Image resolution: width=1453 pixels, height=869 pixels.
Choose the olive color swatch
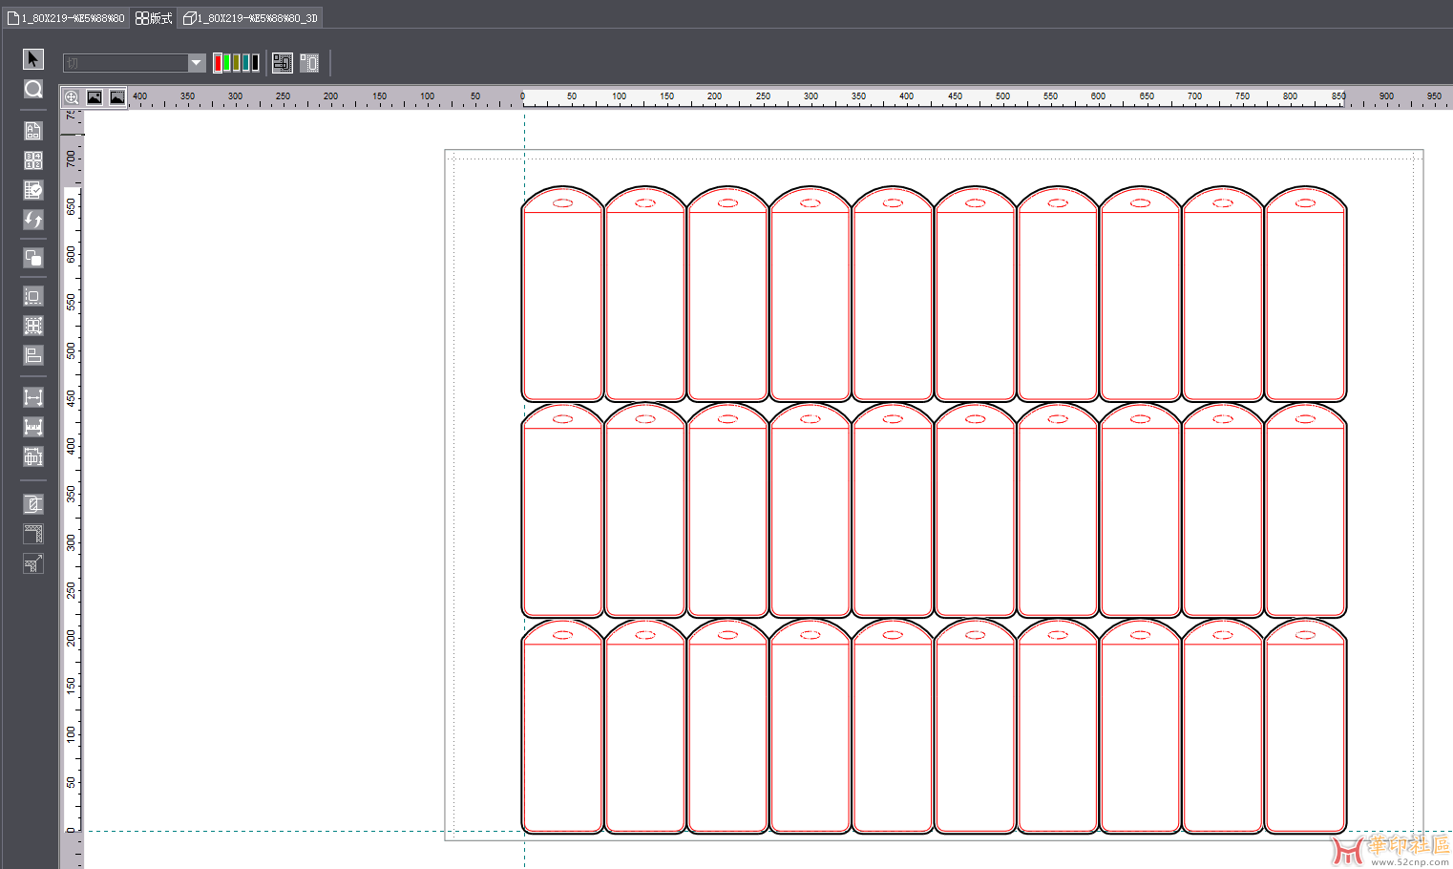237,63
